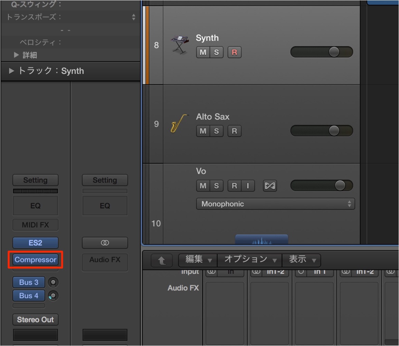
Task: Click the Vo track volume slider
Action: pyautogui.click(x=322, y=185)
